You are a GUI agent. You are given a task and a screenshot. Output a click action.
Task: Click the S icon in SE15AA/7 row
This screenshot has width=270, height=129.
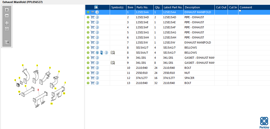[97, 53]
